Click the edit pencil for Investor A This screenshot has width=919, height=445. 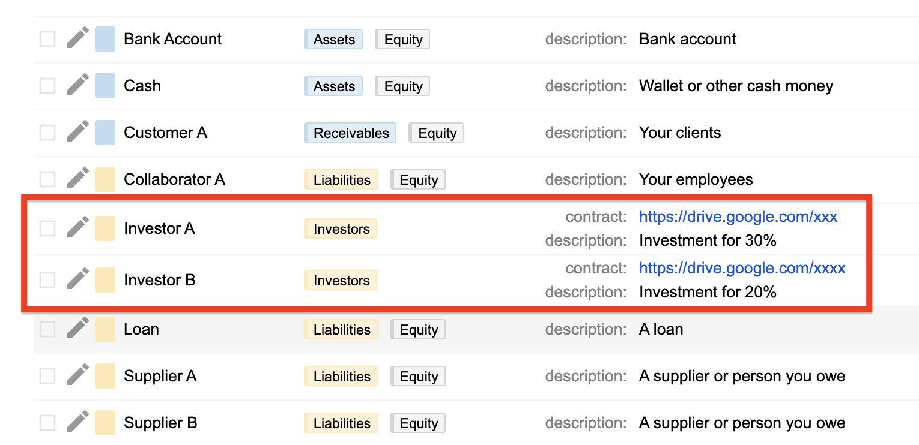pos(77,228)
